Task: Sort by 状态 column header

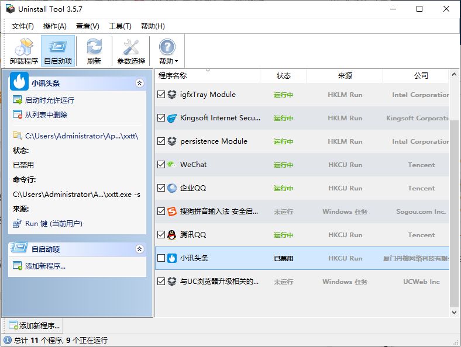Action: 283,76
